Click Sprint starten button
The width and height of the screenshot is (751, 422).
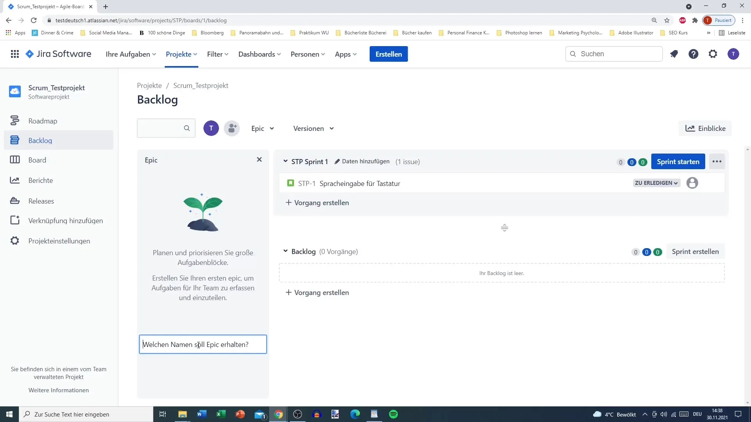pos(678,161)
